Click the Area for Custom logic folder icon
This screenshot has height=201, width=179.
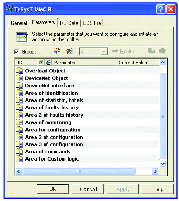pyautogui.click(x=20, y=159)
